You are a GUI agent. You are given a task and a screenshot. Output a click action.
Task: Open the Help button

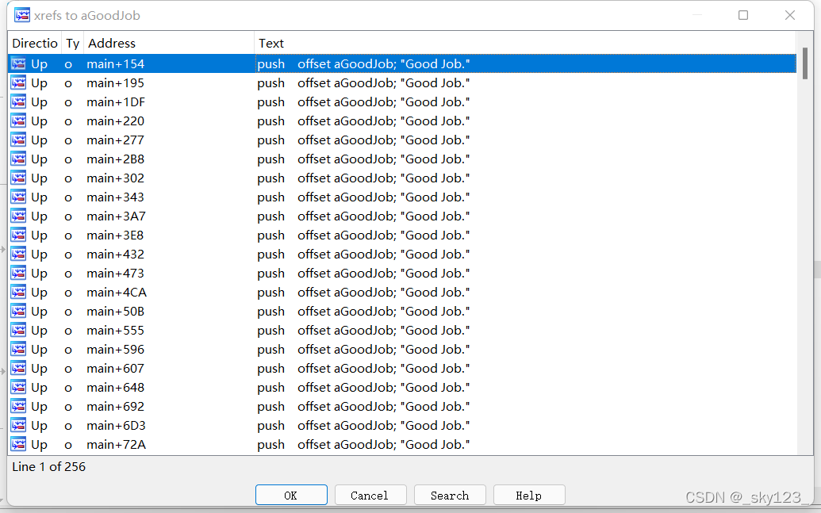(529, 496)
